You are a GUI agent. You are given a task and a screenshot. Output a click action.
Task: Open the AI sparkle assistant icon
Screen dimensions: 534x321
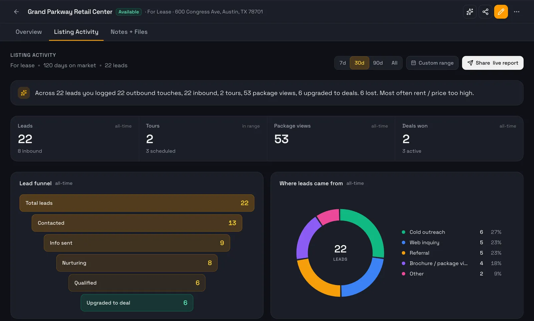470,12
